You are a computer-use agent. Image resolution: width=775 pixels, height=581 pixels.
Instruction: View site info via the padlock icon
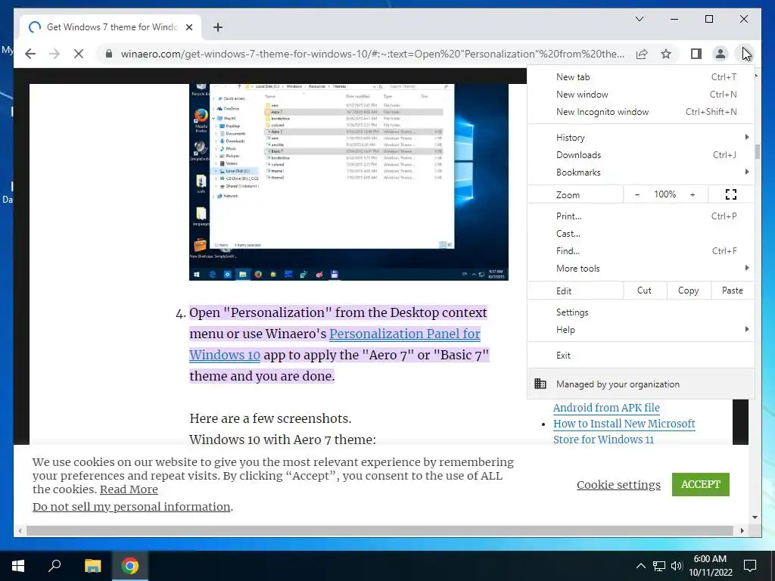(x=109, y=54)
